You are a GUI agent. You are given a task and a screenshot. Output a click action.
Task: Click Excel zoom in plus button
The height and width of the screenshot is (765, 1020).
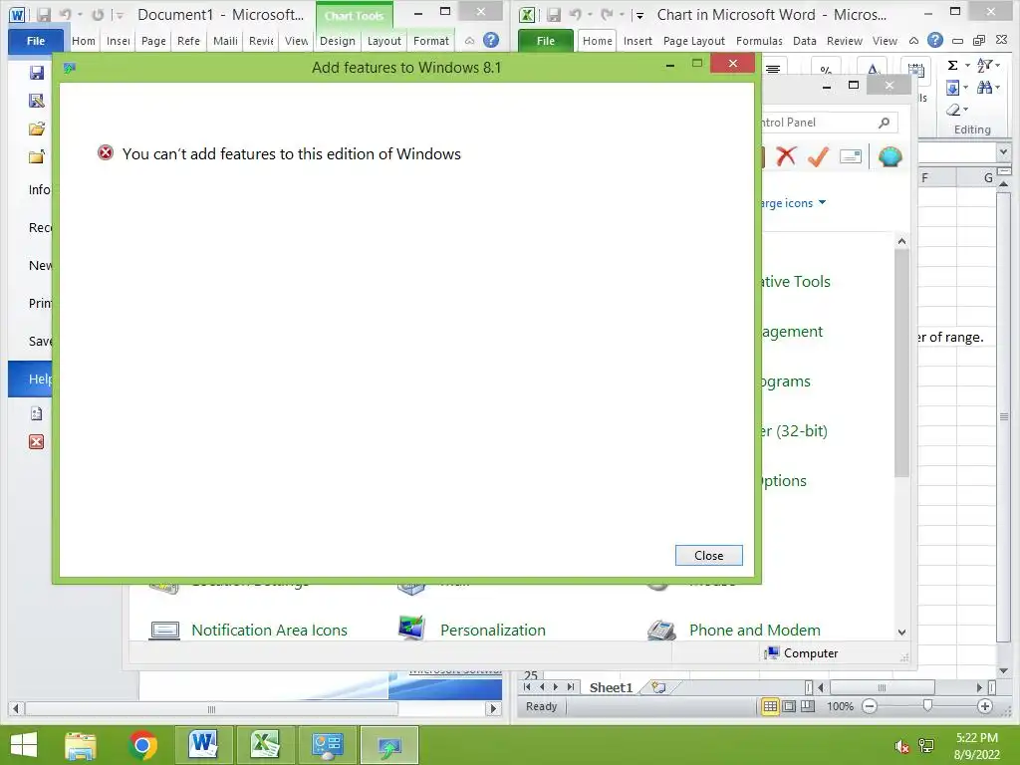(985, 706)
